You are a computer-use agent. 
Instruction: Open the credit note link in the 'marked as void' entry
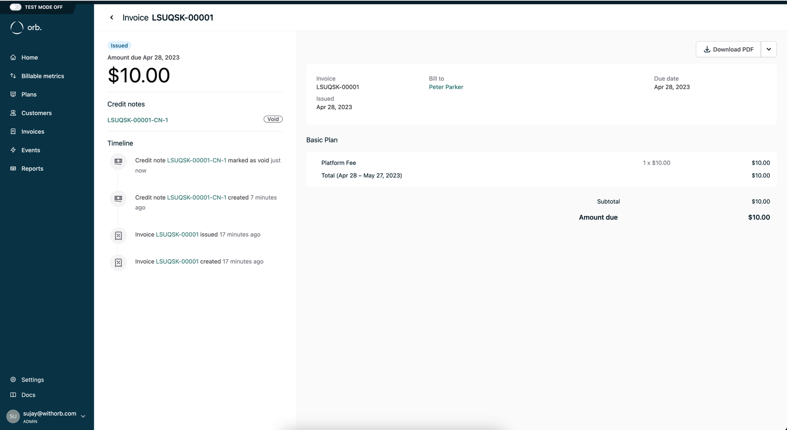pyautogui.click(x=197, y=160)
